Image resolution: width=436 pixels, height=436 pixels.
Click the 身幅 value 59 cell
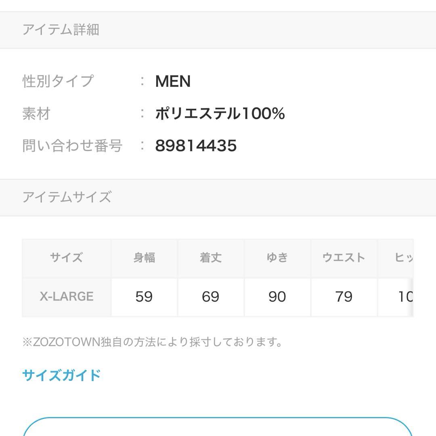144,297
